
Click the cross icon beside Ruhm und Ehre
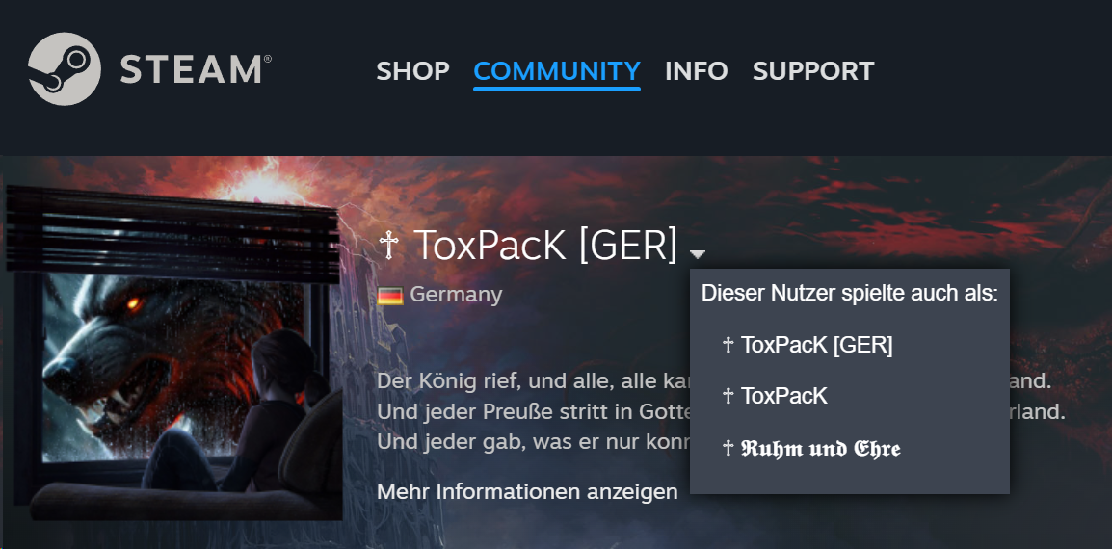[728, 448]
